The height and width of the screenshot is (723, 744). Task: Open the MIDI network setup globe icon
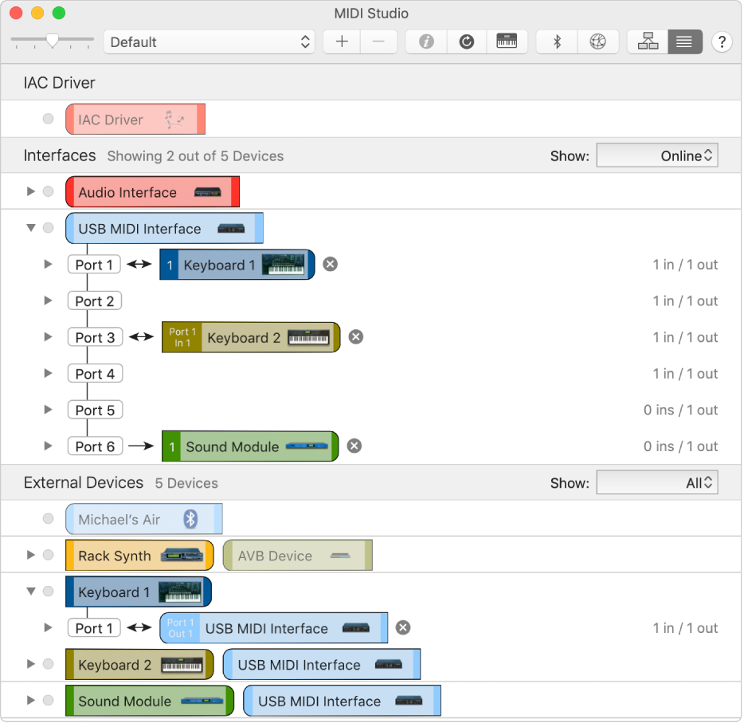[x=597, y=42]
